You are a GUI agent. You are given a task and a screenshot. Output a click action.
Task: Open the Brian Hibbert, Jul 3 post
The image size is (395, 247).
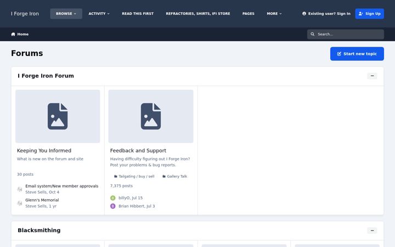point(137,206)
